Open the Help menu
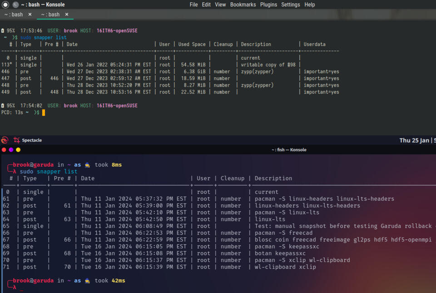The height and width of the screenshot is (293, 436). [309, 5]
